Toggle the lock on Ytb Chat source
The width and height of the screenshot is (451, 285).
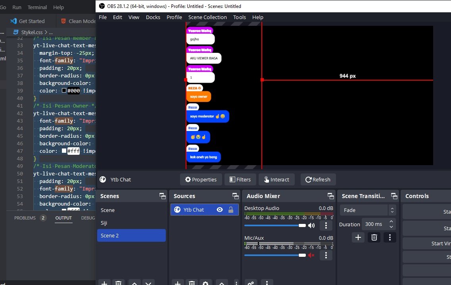click(x=231, y=210)
